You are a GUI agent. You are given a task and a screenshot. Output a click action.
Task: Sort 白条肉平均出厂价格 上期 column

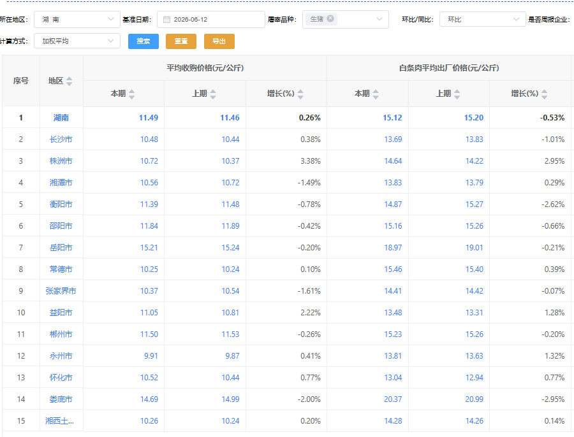coord(457,94)
